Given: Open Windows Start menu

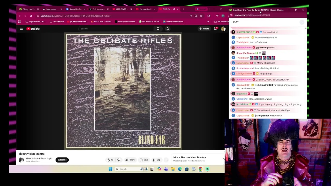Looking at the screenshot, I should pos(110,169).
